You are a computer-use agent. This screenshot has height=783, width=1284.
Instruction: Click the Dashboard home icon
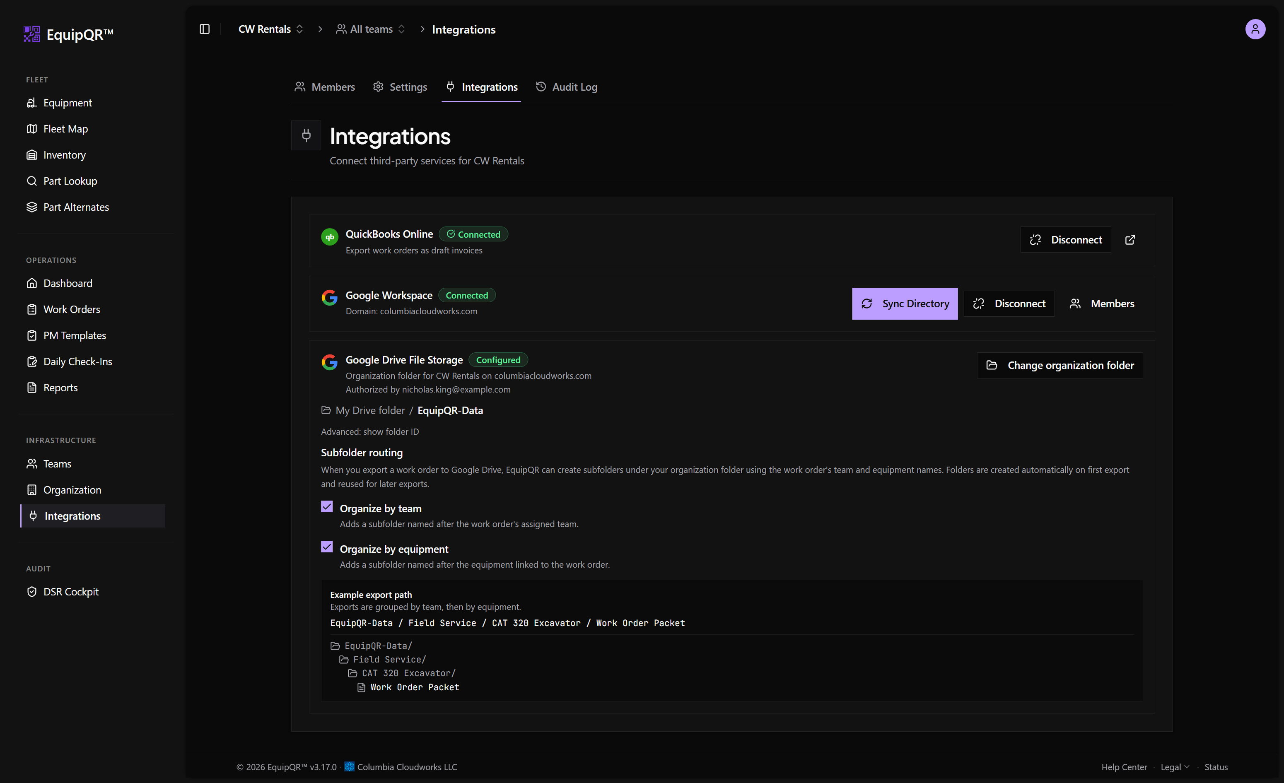click(x=32, y=283)
